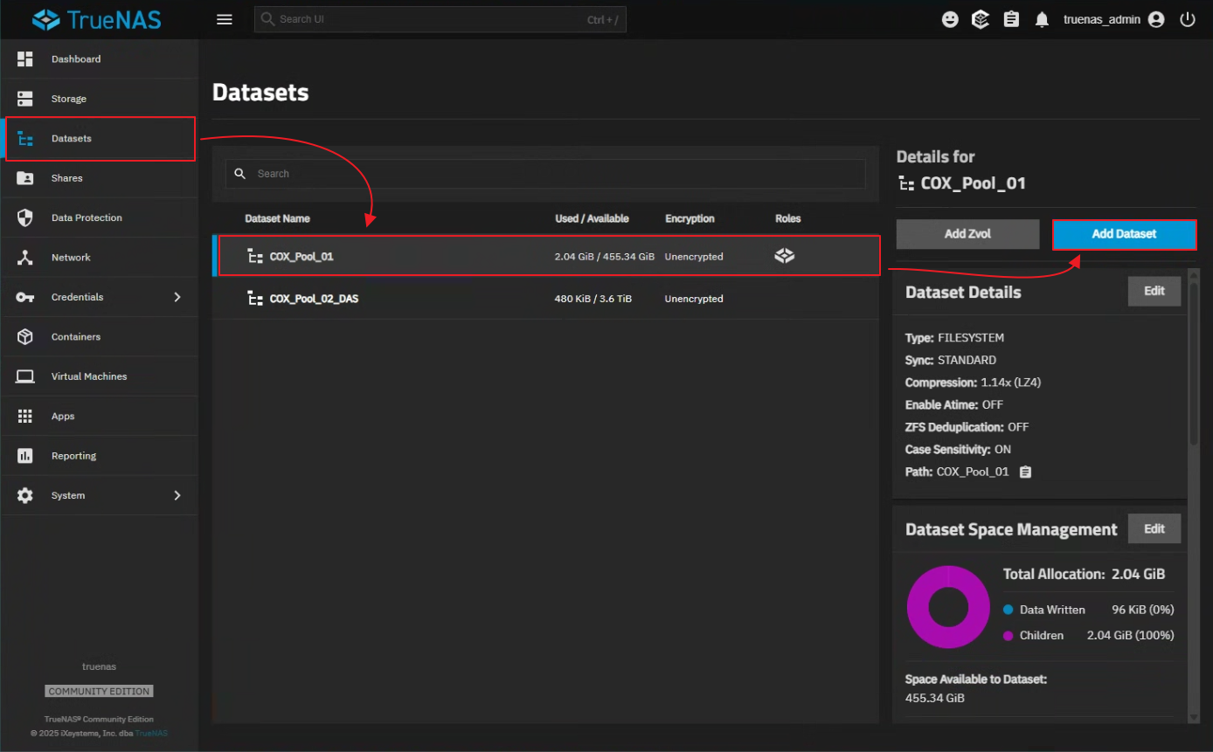
Task: Copy the dataset path clipboard icon
Action: coord(1026,472)
